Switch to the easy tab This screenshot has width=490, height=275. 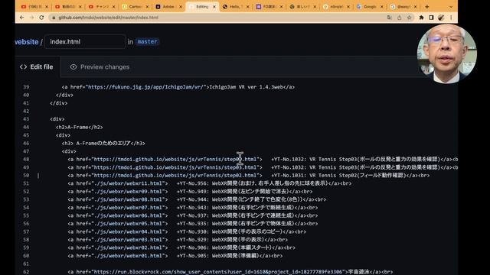coord(403,7)
